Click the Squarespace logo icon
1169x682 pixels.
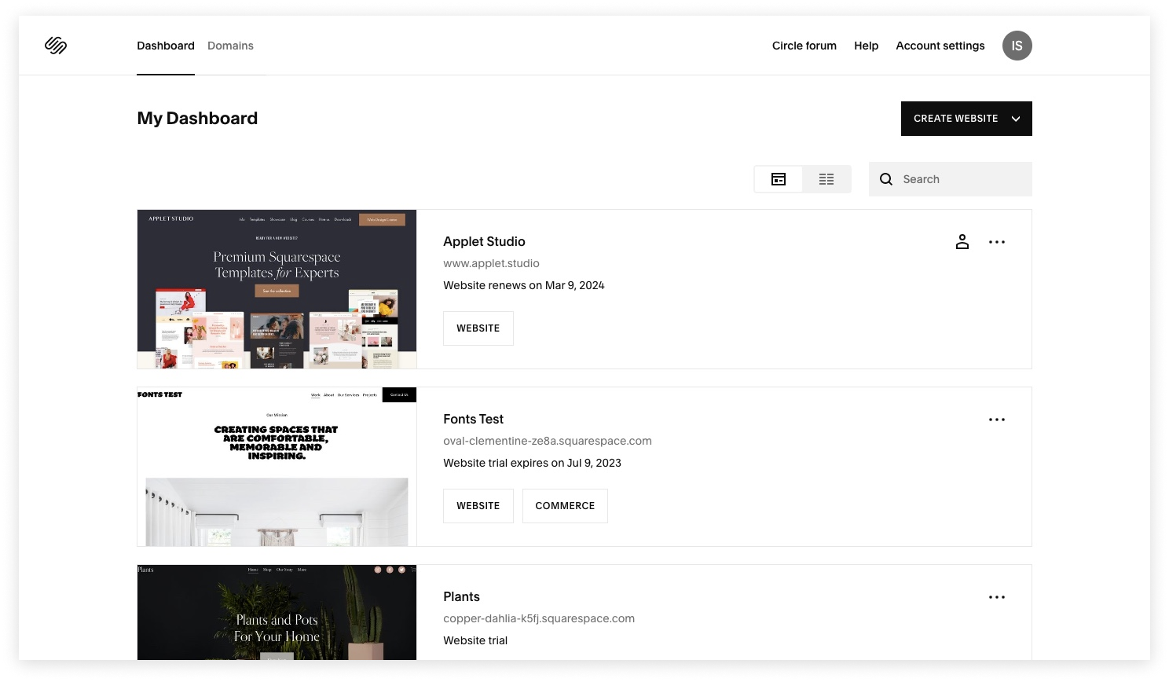click(56, 46)
